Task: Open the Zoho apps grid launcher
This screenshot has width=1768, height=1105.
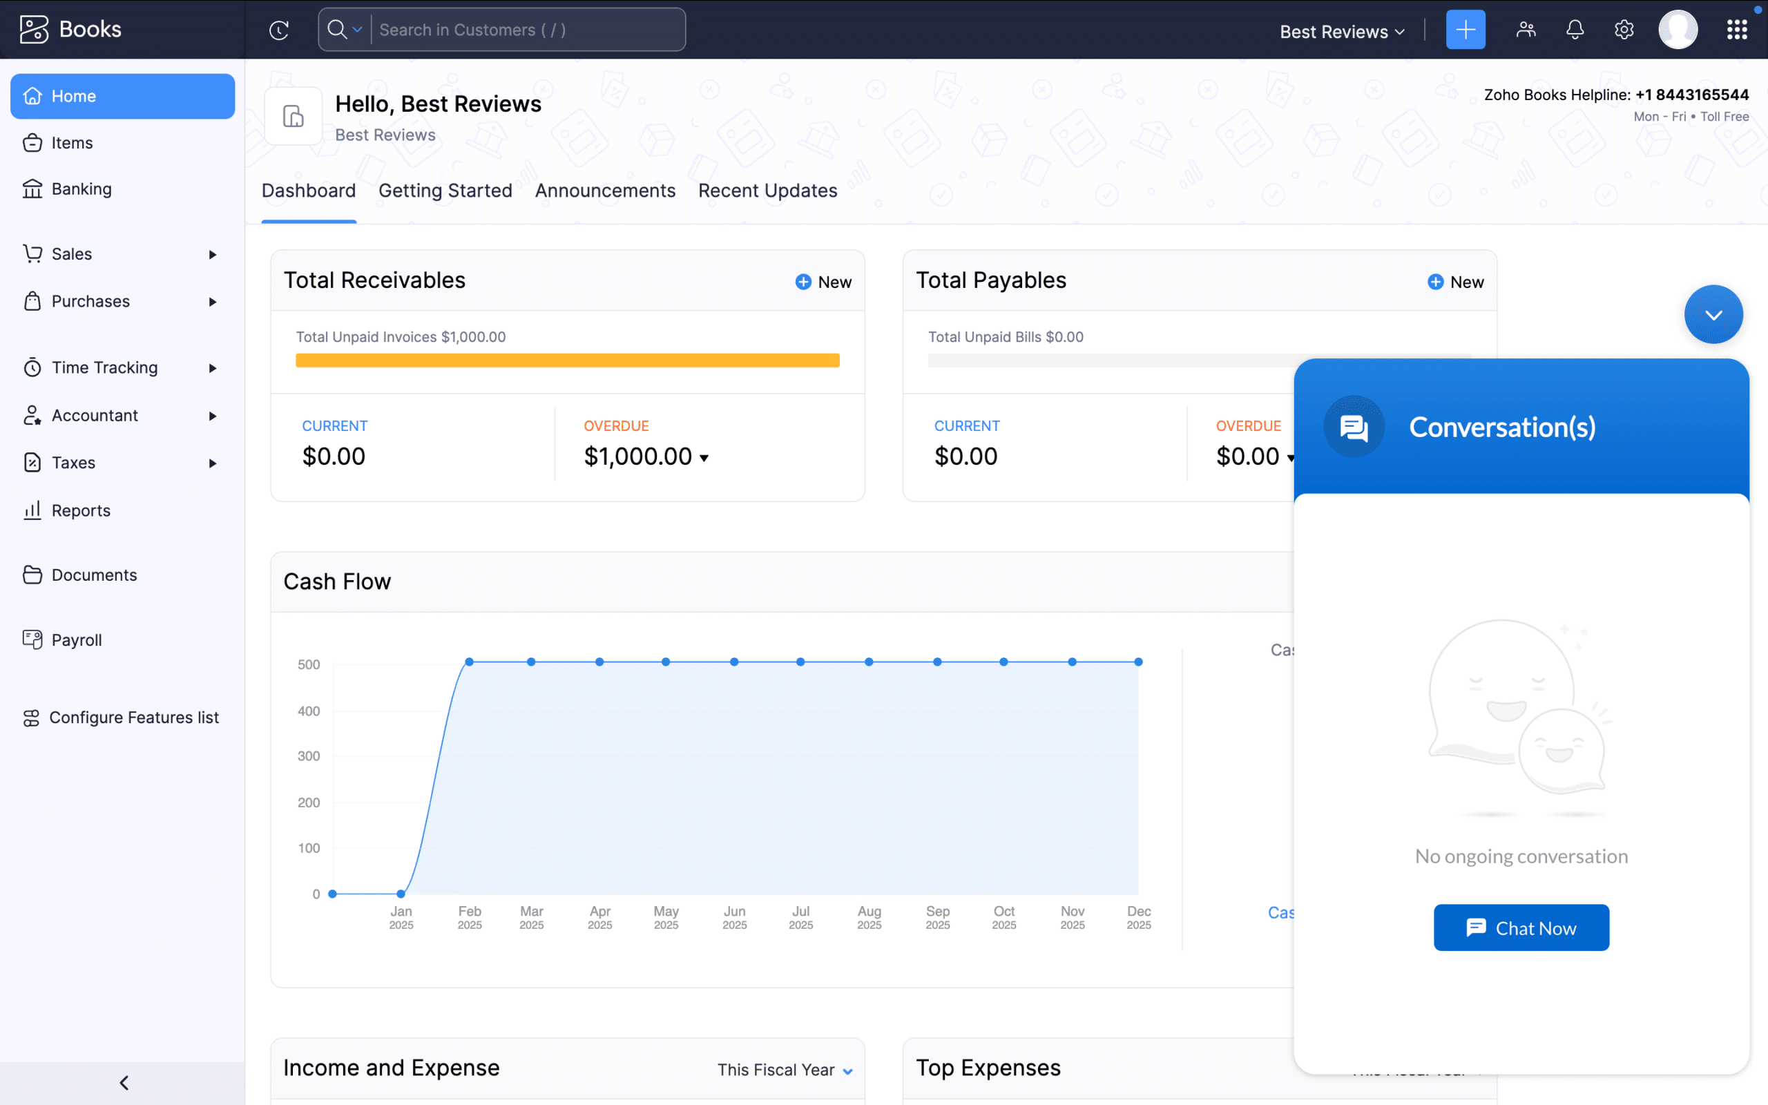Action: point(1737,29)
